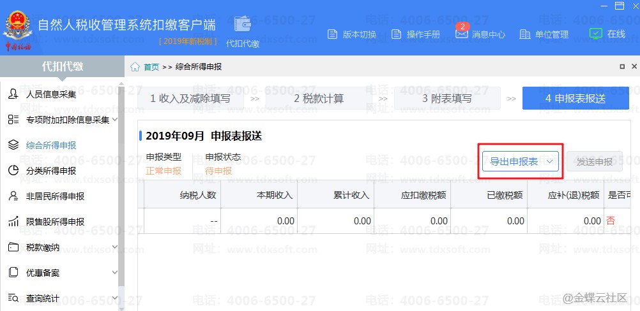Expand the 税款缴纳 sidebar section
Viewport: 640px width, 311px height.
tap(114, 247)
